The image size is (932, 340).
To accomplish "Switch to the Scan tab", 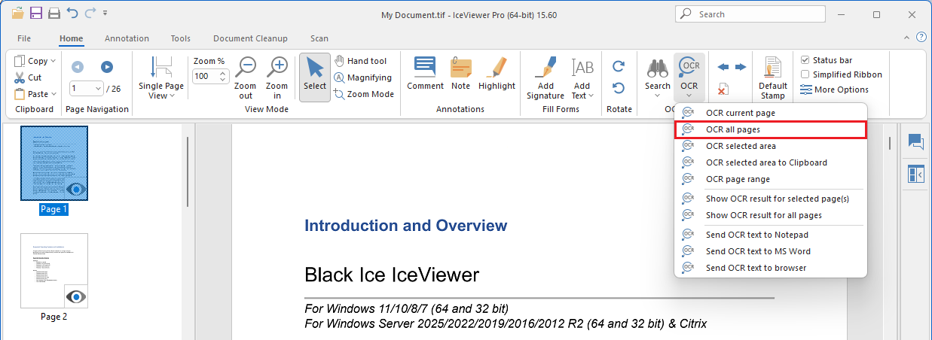I will 319,38.
